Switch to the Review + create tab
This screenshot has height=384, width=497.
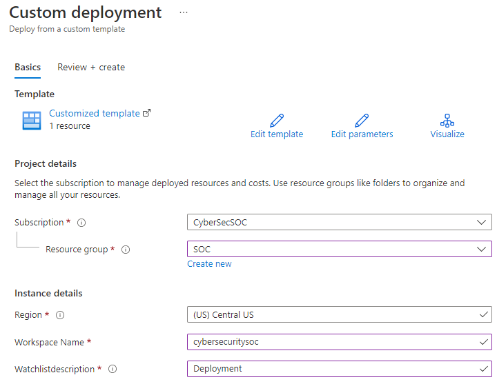(x=91, y=68)
